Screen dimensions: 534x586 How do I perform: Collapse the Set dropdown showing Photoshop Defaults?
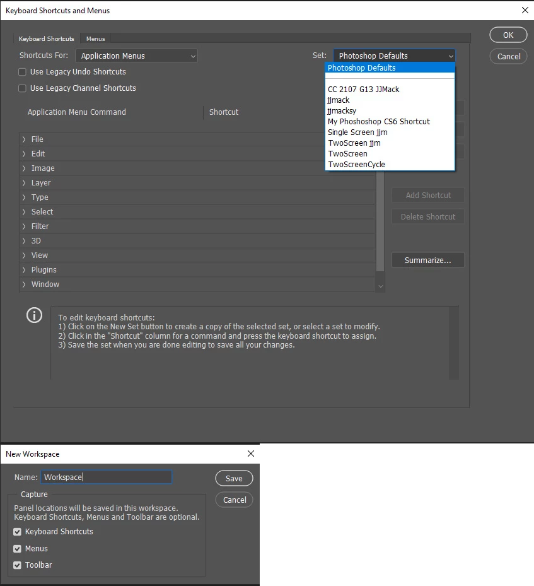(x=394, y=56)
